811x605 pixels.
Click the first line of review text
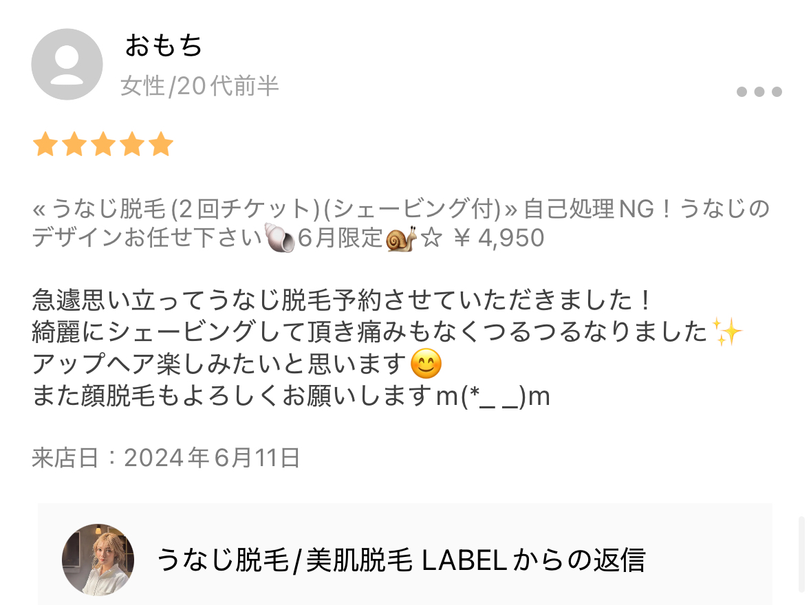pos(341,300)
